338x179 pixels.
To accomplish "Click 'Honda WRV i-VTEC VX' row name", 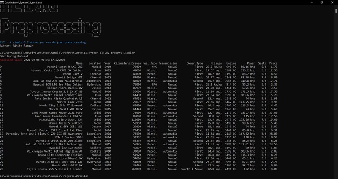I will tap(67, 166).
